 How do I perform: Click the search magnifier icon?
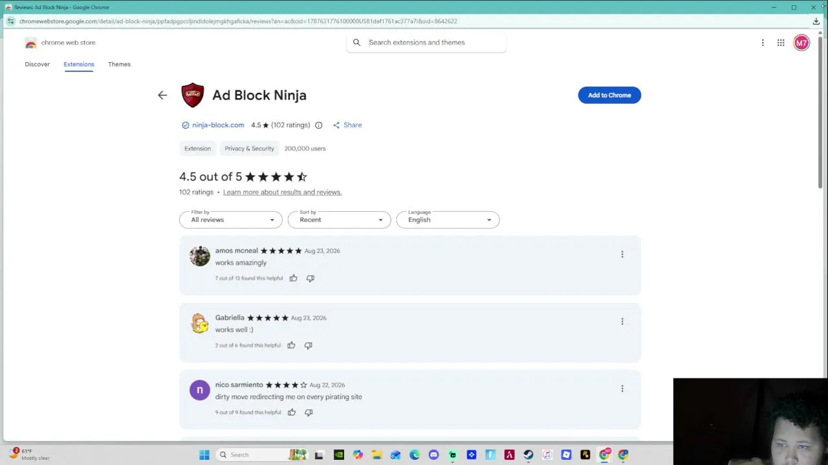click(356, 43)
